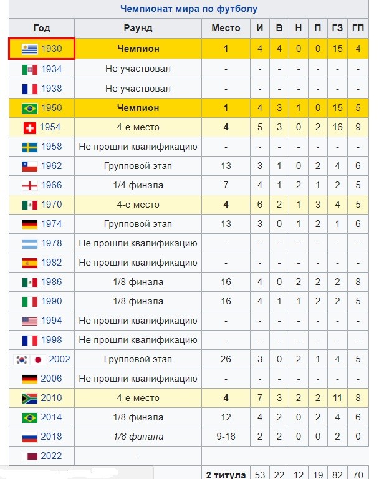Click the Chile flag icon
The image size is (379, 479).
click(x=29, y=166)
